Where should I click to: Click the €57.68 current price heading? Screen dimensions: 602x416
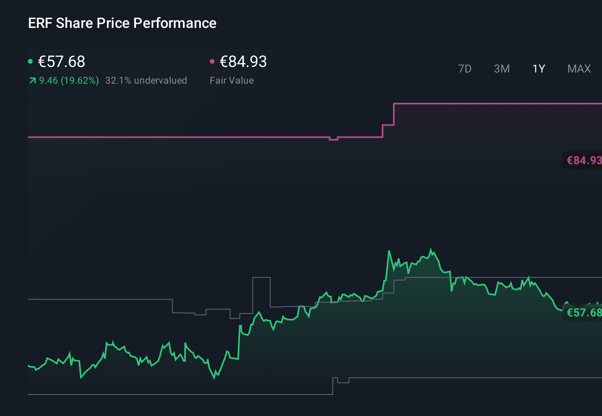coord(61,62)
